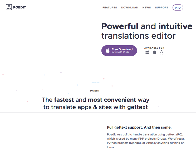Click the paragraph describing gettext PO handling
196x162 pixels.
146,141
